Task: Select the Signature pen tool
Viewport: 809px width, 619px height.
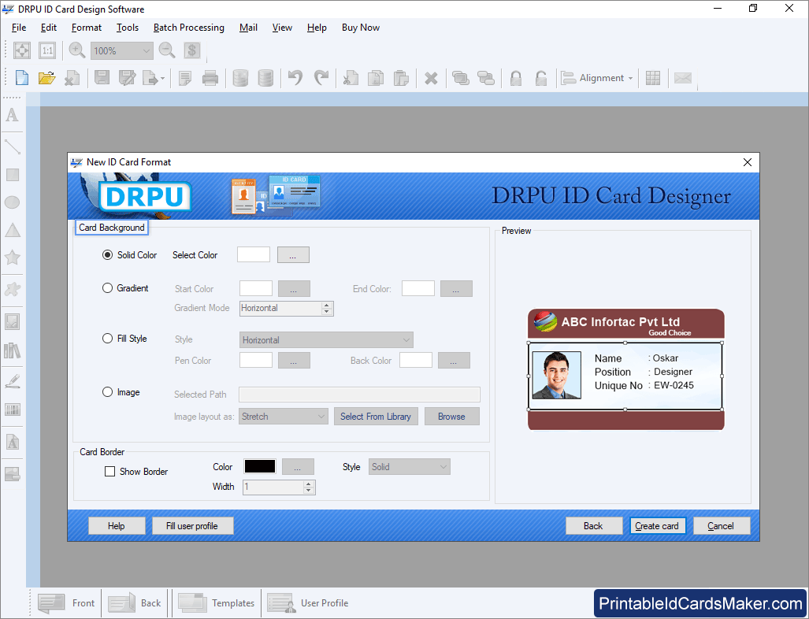Action: point(13,381)
